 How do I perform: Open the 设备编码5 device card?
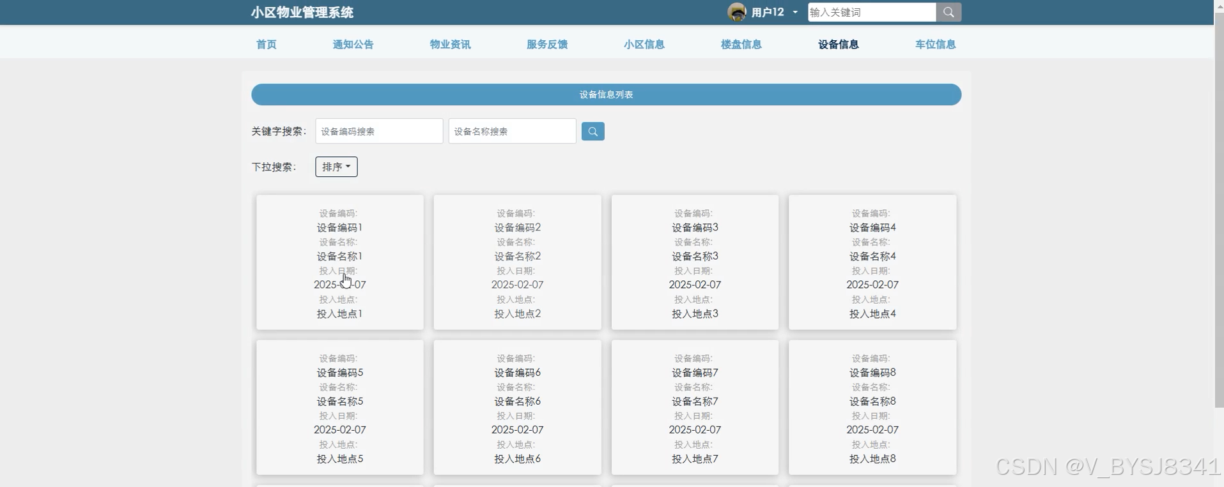[x=340, y=407]
